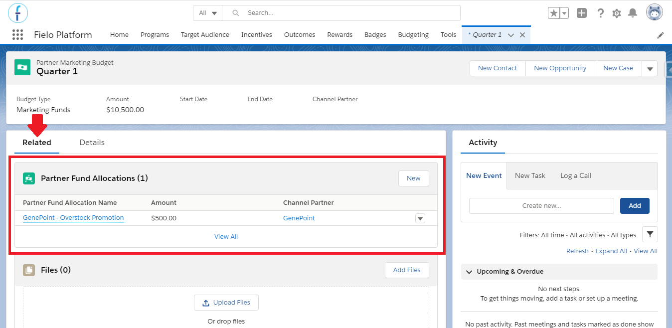The image size is (672, 328).
Task: Open the Help question mark icon
Action: (x=601, y=13)
